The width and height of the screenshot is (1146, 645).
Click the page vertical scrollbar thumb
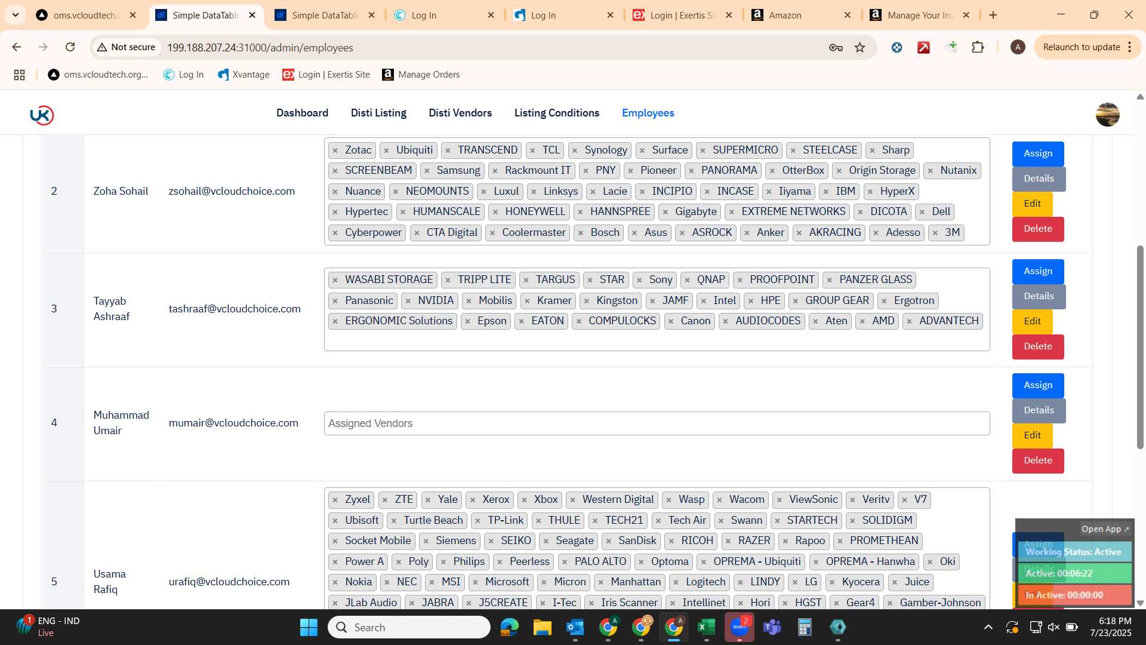coord(1140,346)
